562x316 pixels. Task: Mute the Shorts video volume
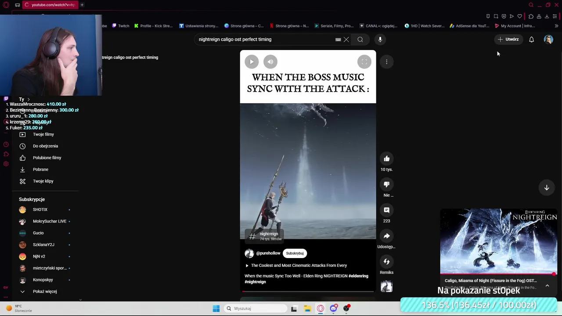point(270,62)
